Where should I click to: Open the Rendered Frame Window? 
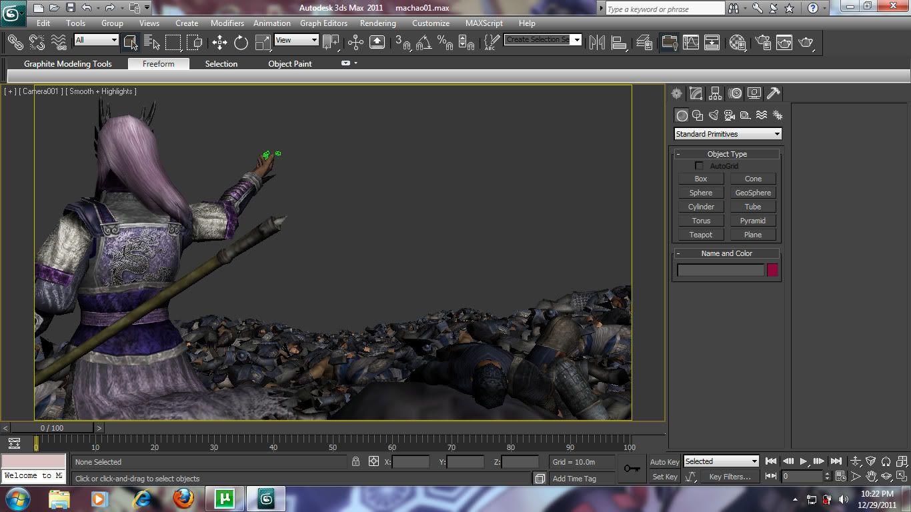tap(784, 42)
